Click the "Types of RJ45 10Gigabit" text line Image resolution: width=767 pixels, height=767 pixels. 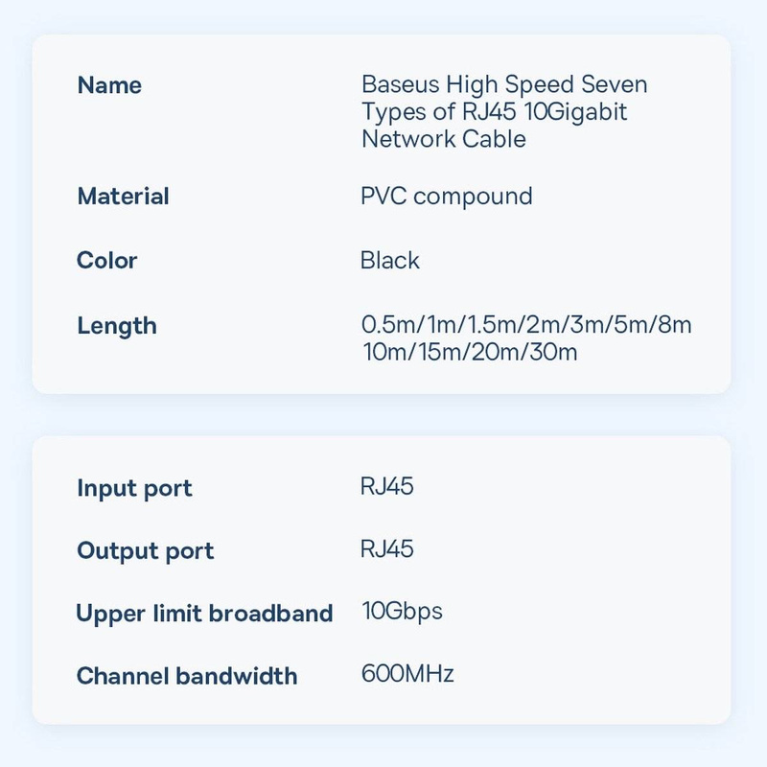pyautogui.click(x=495, y=112)
